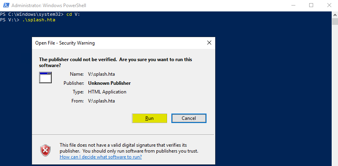The width and height of the screenshot is (338, 166).
Task: Open 'How can I decide what software to run?' link
Action: coord(101,157)
